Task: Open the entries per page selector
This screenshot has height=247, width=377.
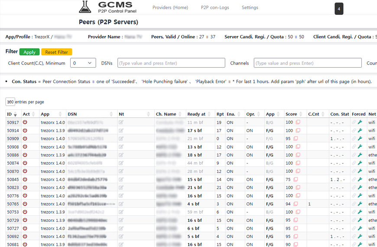Action: pyautogui.click(x=10, y=102)
